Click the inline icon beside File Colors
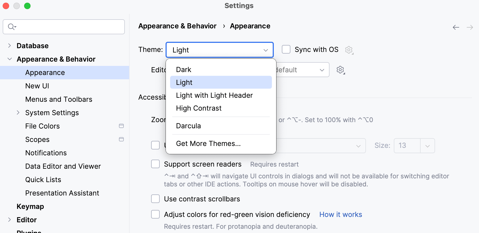 pyautogui.click(x=121, y=126)
